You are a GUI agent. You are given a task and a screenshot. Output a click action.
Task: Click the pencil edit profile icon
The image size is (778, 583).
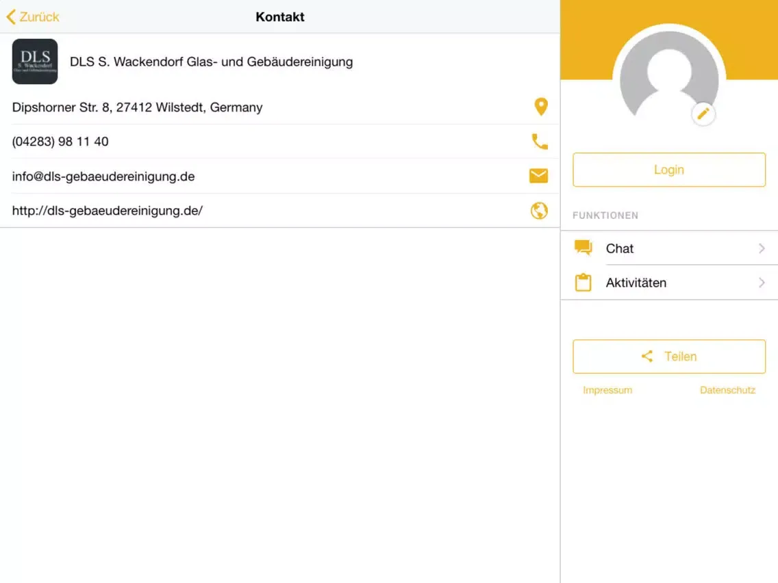[x=703, y=114]
